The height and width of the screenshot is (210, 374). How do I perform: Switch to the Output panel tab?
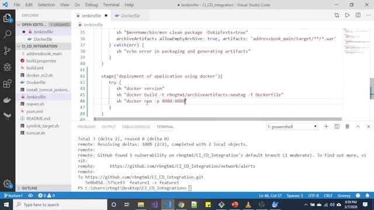pyautogui.click(x=109, y=127)
